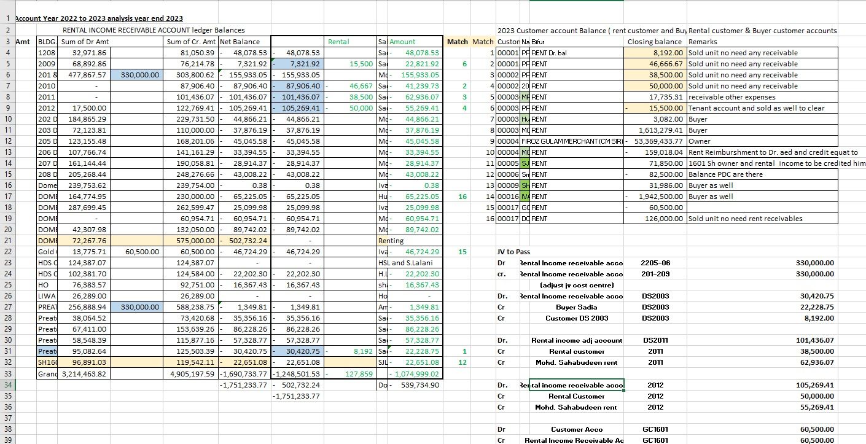Click the green 'Rental' column header
The image size is (866, 444).
pyautogui.click(x=339, y=42)
